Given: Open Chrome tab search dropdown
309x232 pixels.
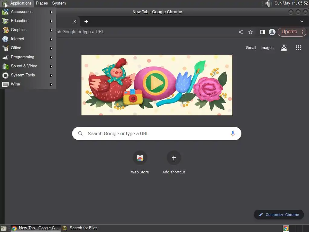Looking at the screenshot, I should (x=302, y=21).
